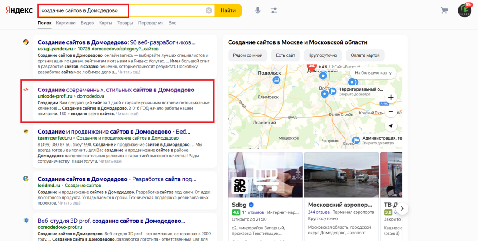Viewport: 478px width, 241px height.
Task: Click the Создание сайтов в Москве heading
Action: click(298, 42)
